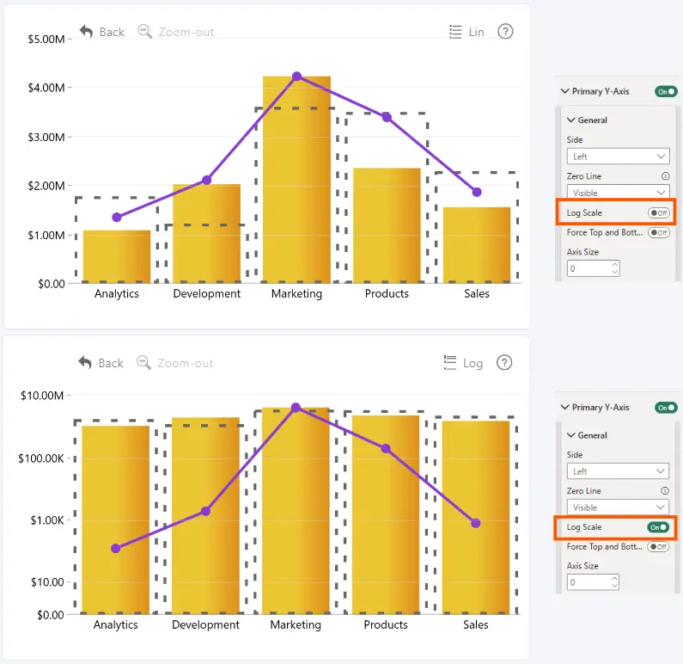Click $1.00K axis value in bottom chart

(47, 520)
